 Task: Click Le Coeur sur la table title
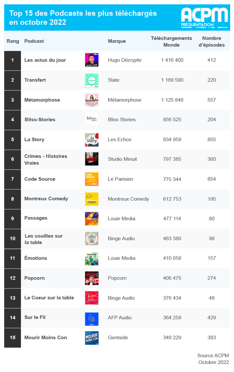(x=49, y=298)
